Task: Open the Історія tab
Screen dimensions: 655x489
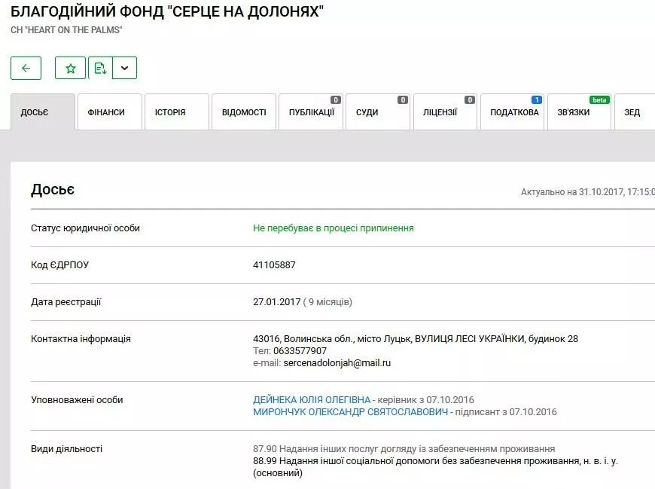Action: [x=170, y=112]
